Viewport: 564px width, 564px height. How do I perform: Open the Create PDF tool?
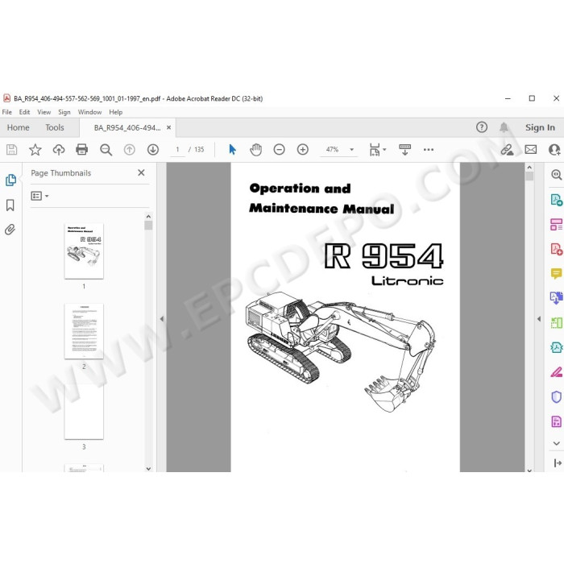click(556, 249)
